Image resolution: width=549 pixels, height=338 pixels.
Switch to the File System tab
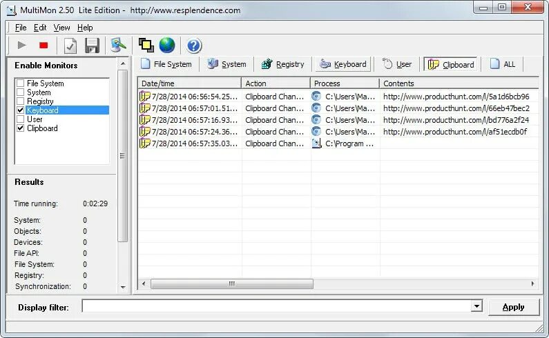point(166,64)
